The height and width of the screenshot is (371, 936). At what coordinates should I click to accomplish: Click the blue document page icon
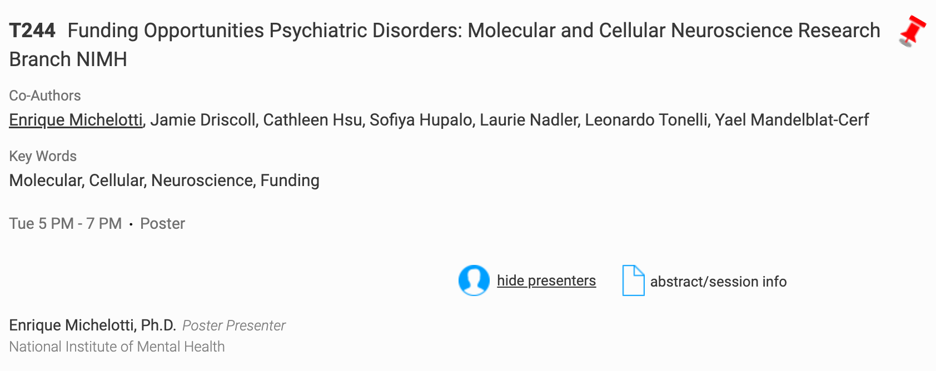[x=633, y=280]
